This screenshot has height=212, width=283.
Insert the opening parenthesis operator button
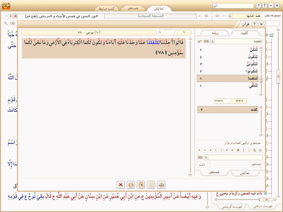216,150
